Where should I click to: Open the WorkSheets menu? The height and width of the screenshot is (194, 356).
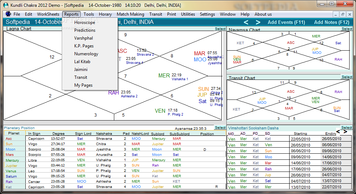point(48,14)
